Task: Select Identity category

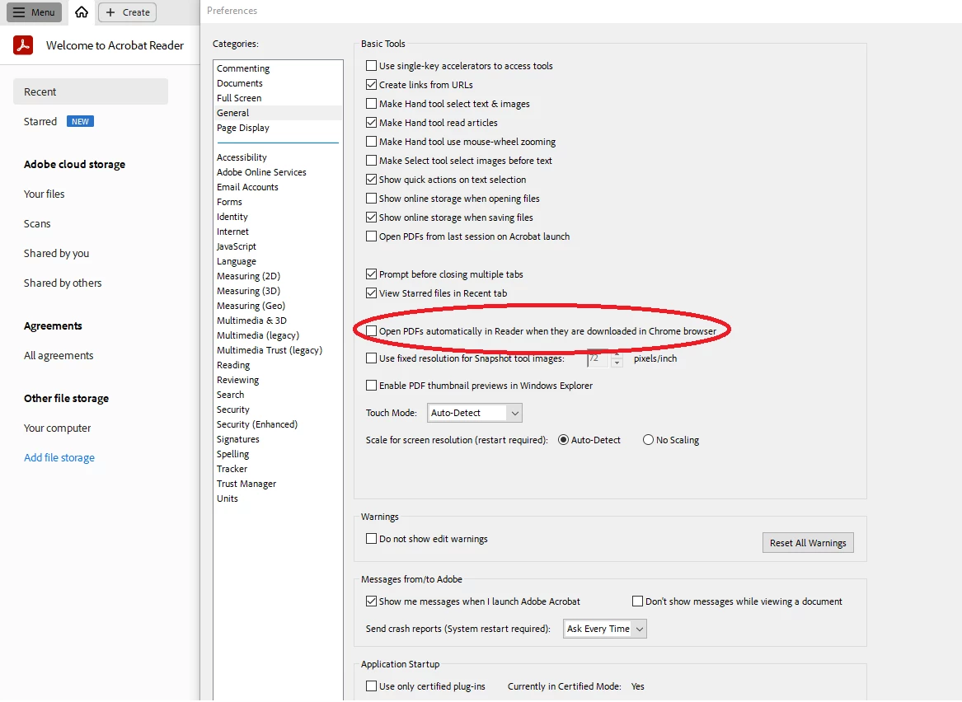Action: pyautogui.click(x=232, y=217)
